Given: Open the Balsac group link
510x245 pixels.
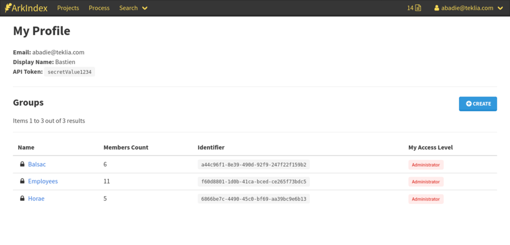Looking at the screenshot, I should pyautogui.click(x=37, y=164).
